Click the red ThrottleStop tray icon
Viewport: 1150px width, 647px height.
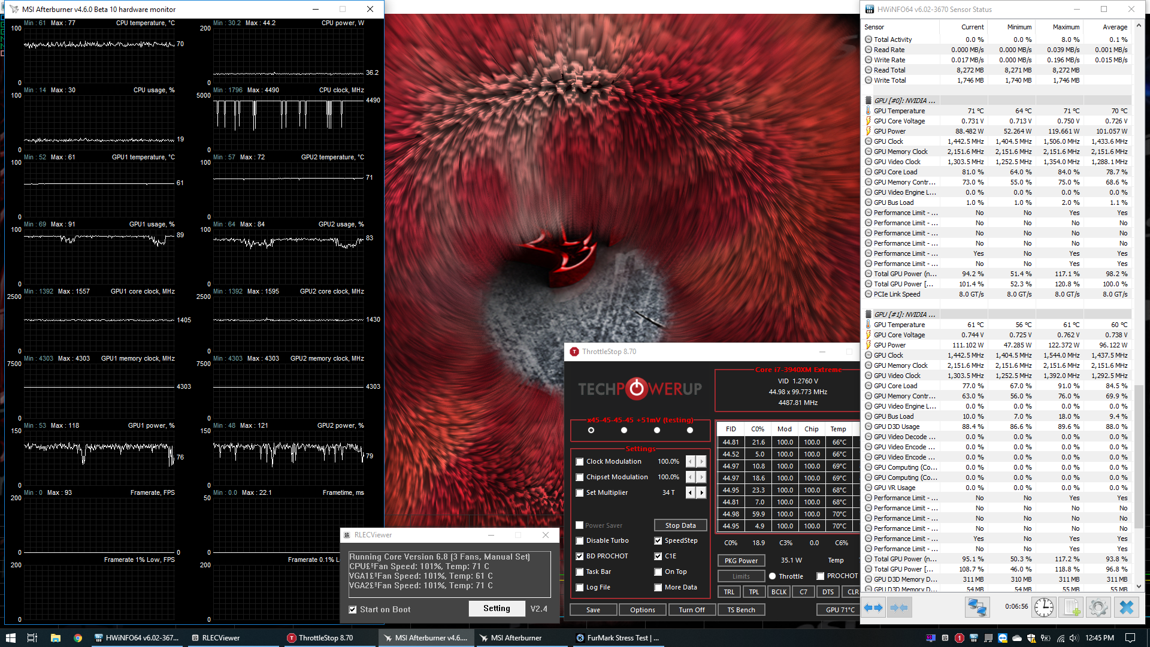click(960, 638)
